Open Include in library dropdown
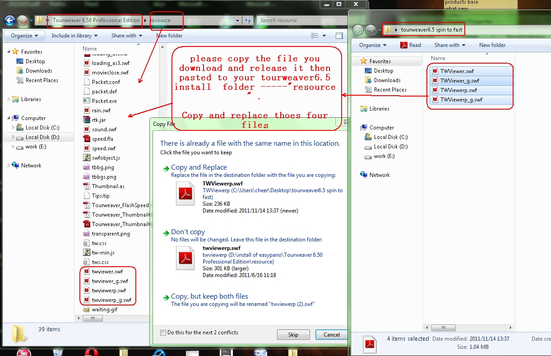This screenshot has height=356, width=551. tap(74, 36)
